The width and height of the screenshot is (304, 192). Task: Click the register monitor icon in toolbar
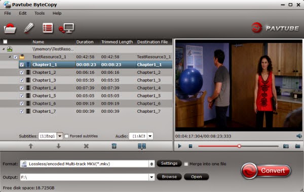66,28
